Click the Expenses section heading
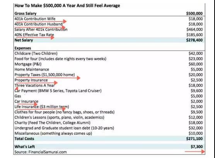The height and width of the screenshot is (158, 215). pyautogui.click(x=23, y=48)
